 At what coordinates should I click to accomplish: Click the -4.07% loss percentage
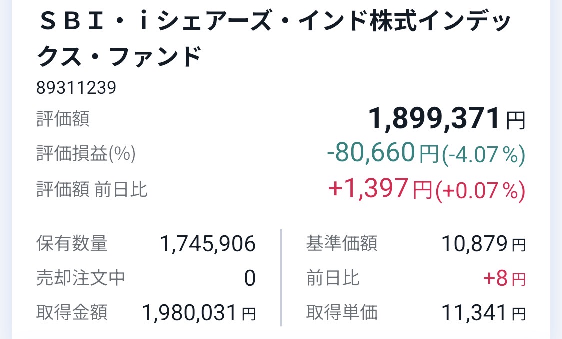(x=483, y=155)
